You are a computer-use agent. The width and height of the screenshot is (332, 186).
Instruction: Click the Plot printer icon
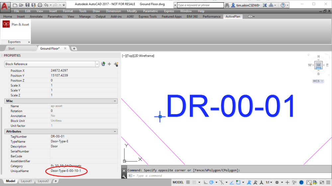click(x=40, y=5)
